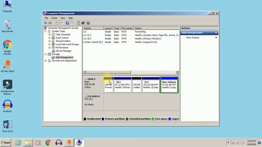This screenshot has width=262, height=147.
Task: Open the View menu
Action: point(63,18)
